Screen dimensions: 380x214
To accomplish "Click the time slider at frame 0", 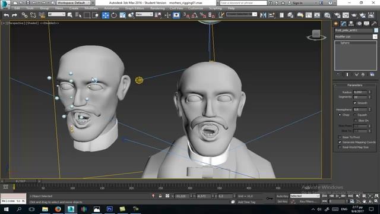I will point(21,181).
